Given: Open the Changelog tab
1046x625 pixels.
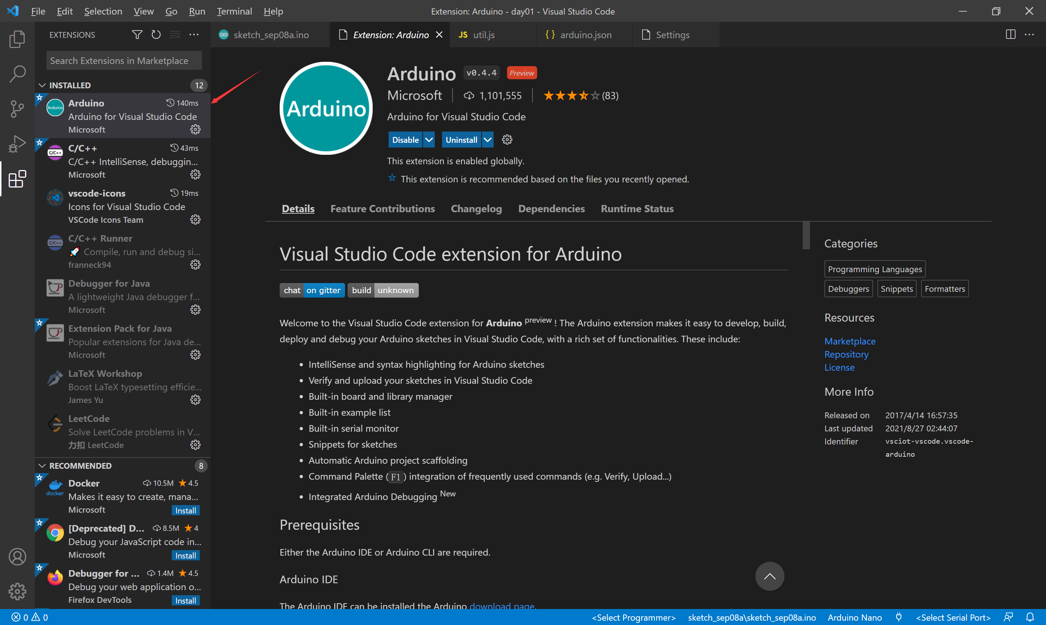Looking at the screenshot, I should [x=477, y=209].
